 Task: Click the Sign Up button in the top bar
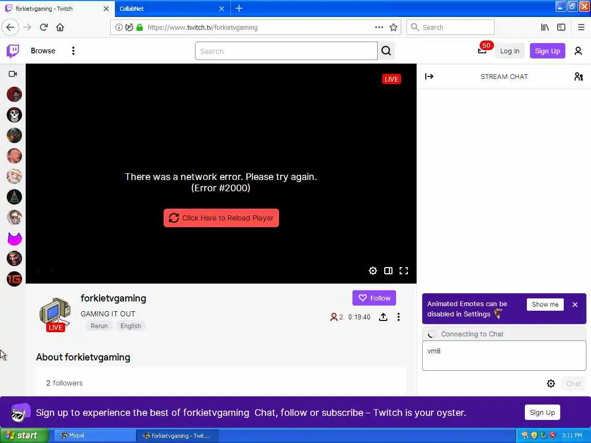[547, 51]
